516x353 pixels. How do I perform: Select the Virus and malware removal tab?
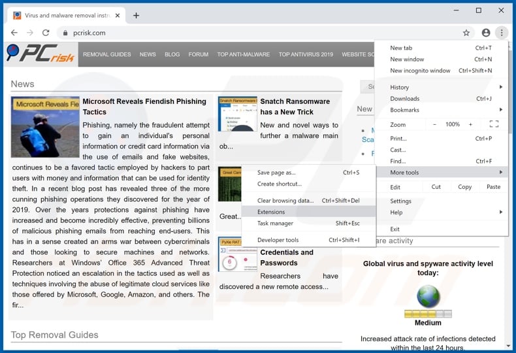click(66, 16)
